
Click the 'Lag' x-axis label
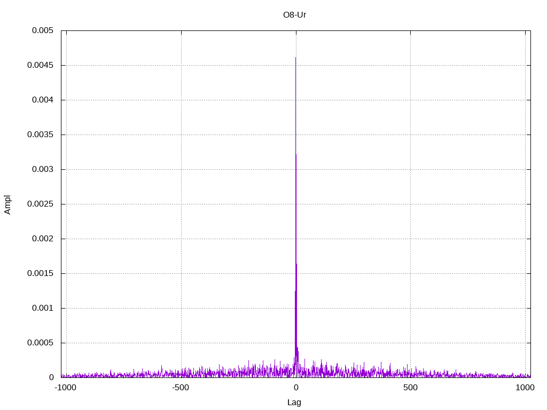[294, 403]
